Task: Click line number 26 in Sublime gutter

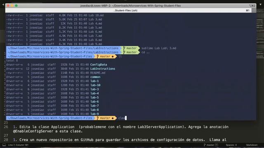Action: tap(6, 127)
